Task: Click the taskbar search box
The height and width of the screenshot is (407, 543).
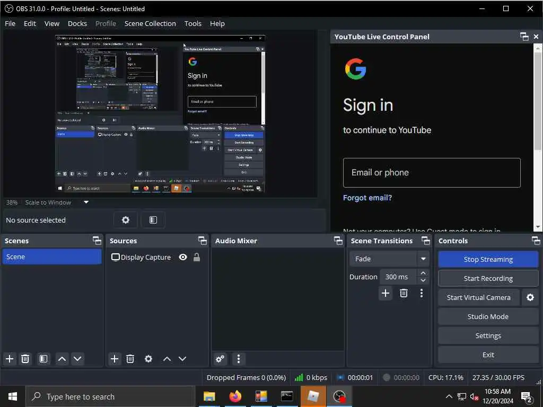Action: coord(110,396)
